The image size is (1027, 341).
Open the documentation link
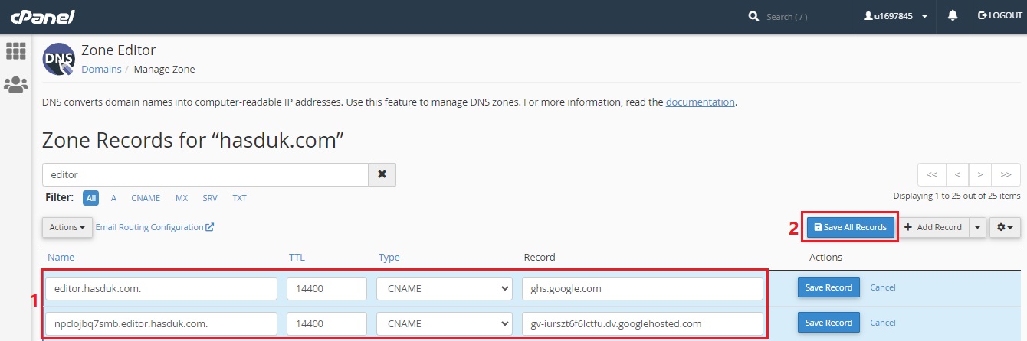(x=701, y=102)
